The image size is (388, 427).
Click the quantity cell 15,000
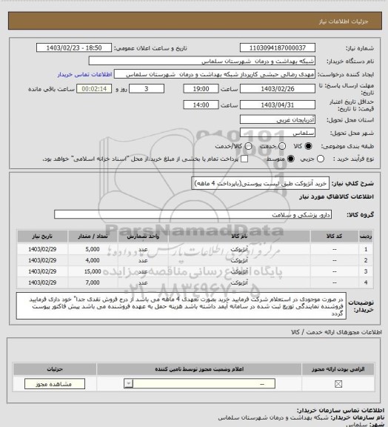click(93, 272)
